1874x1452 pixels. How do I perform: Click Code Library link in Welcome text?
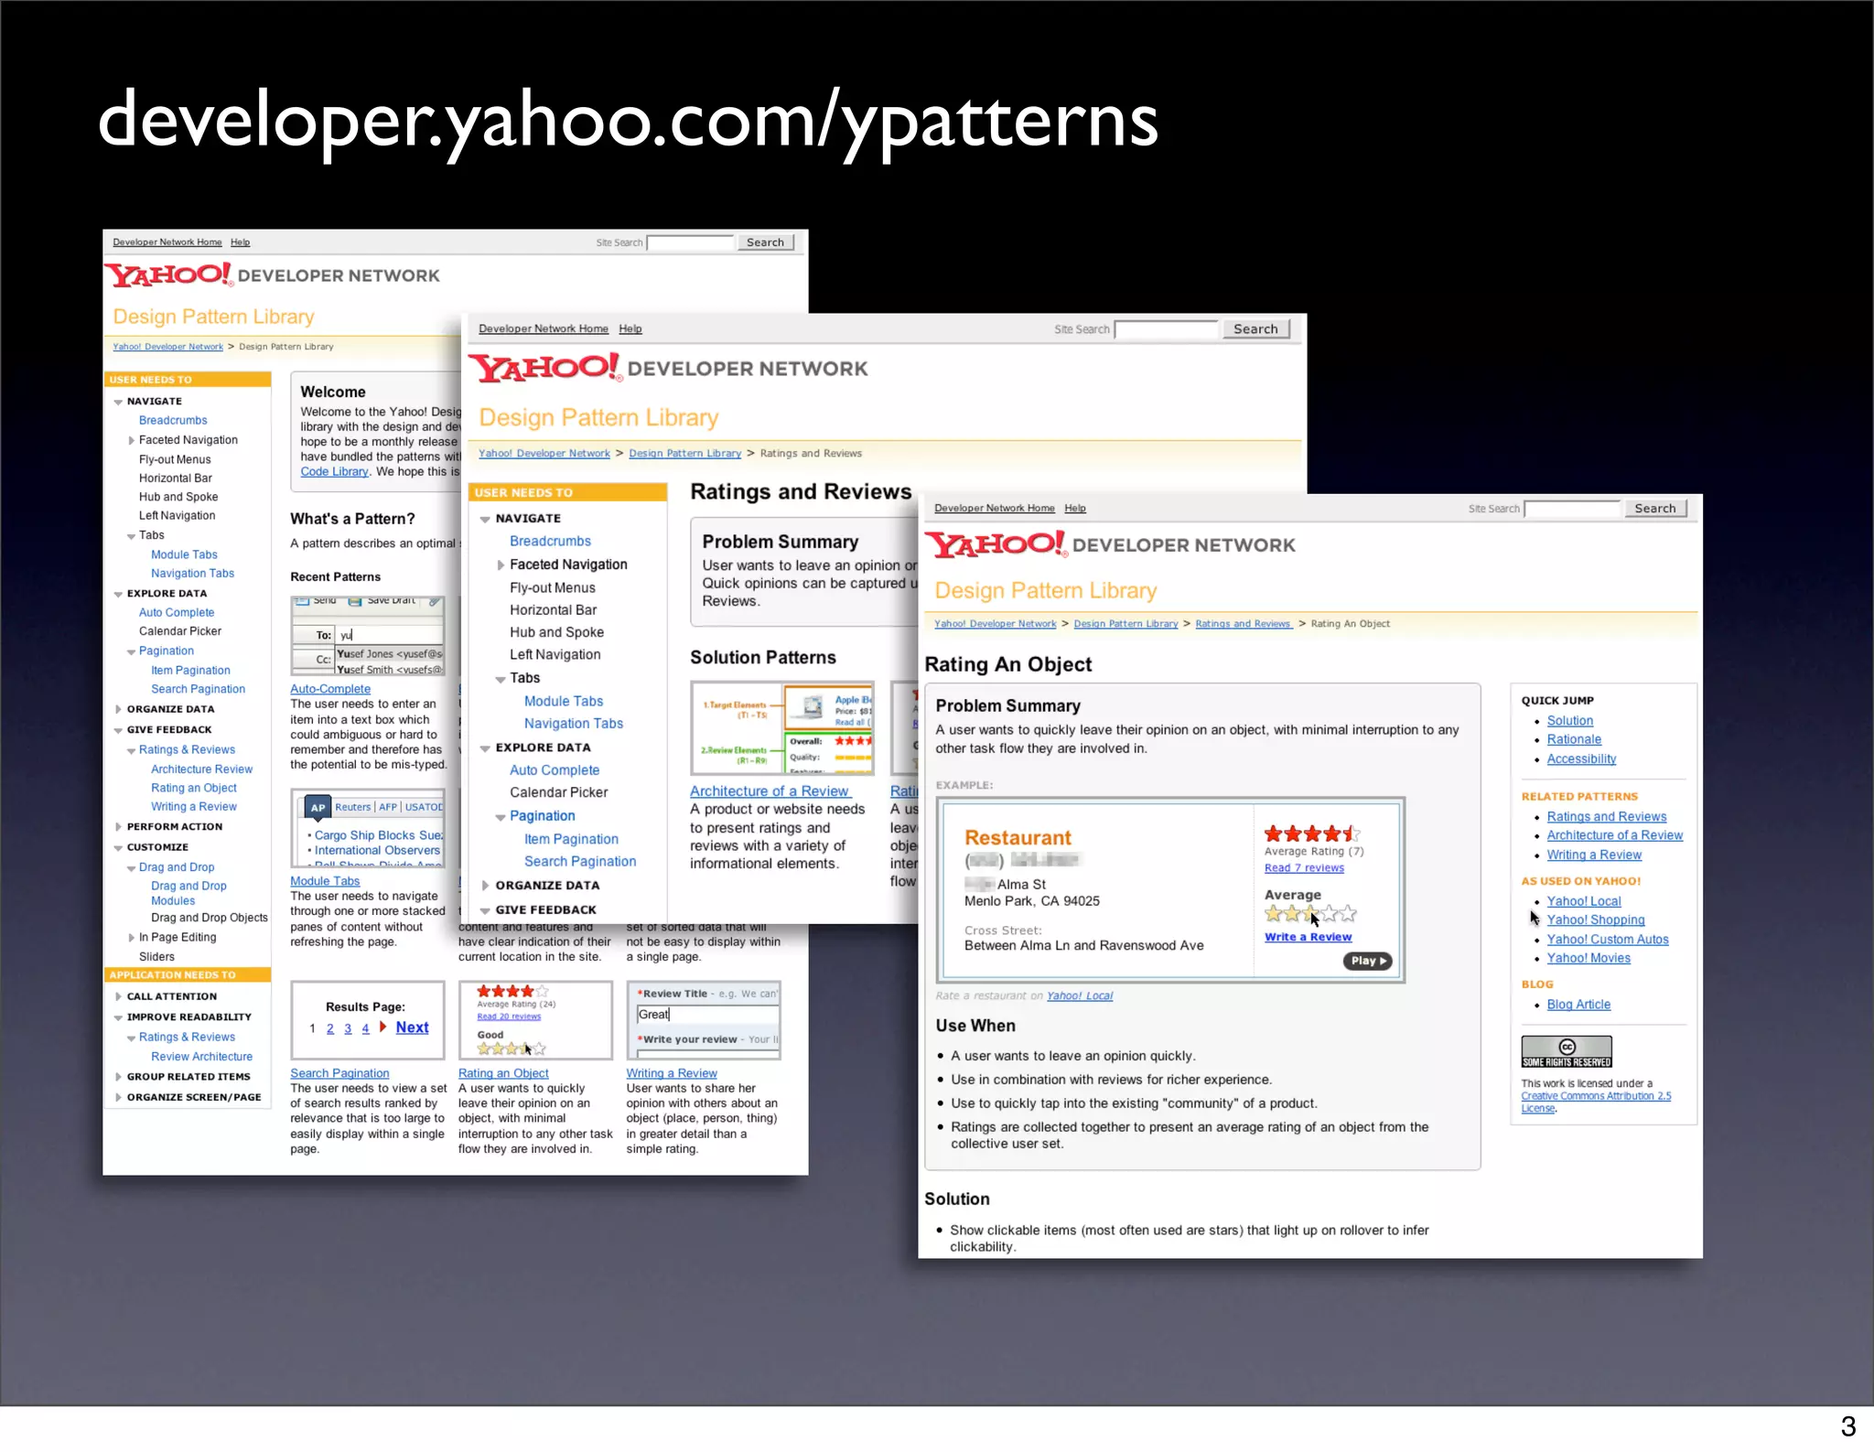334,472
